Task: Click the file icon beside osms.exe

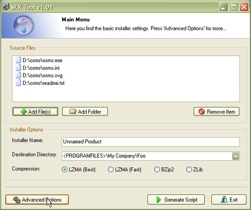Action: 18,60
